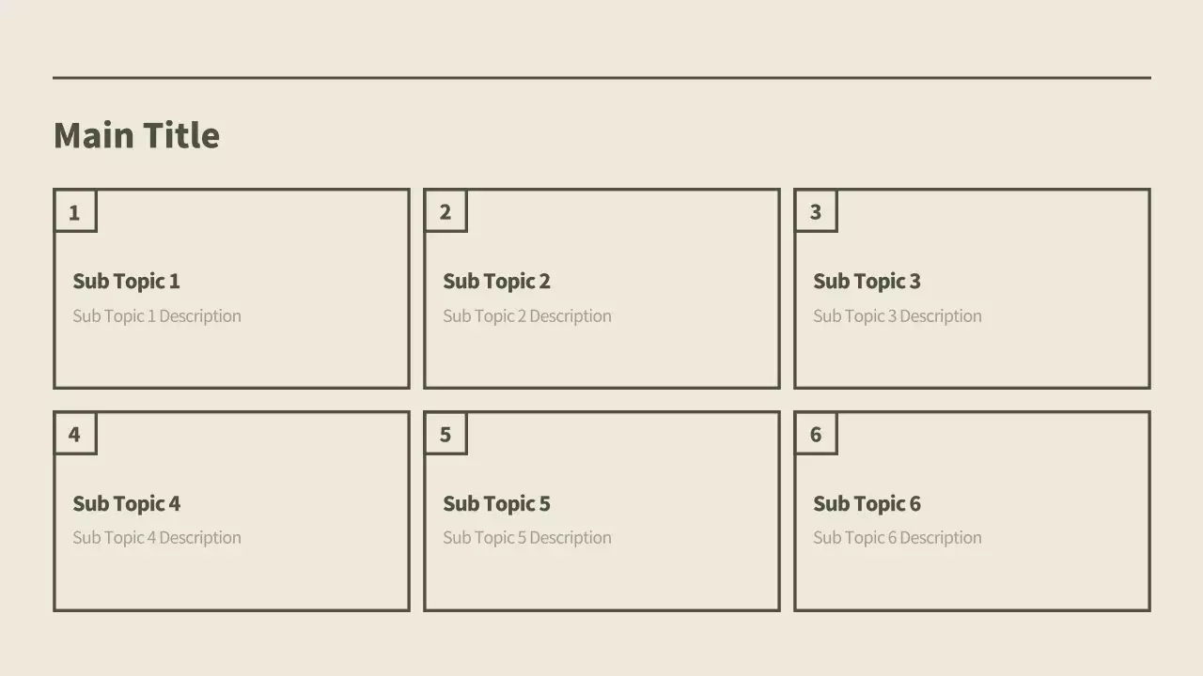Viewport: 1203px width, 676px height.
Task: Click the Sub Topic 3 heading
Action: (x=867, y=281)
